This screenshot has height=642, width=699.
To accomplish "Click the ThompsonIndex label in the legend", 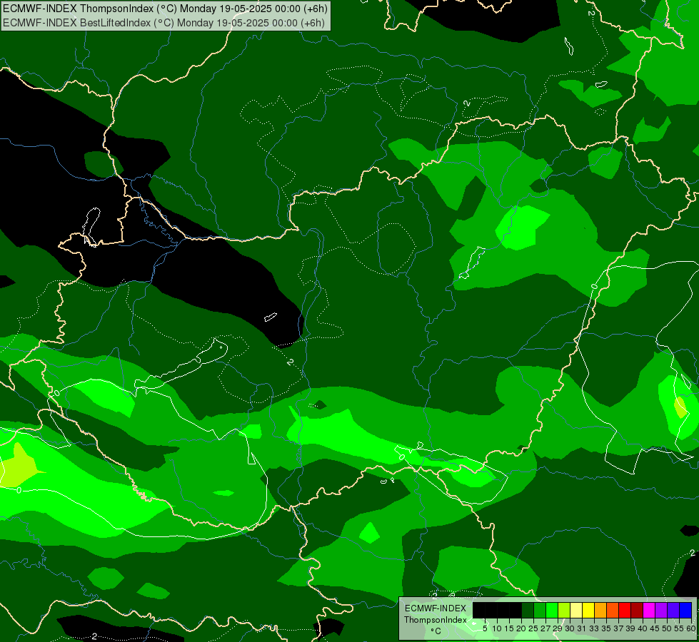I will [436, 620].
